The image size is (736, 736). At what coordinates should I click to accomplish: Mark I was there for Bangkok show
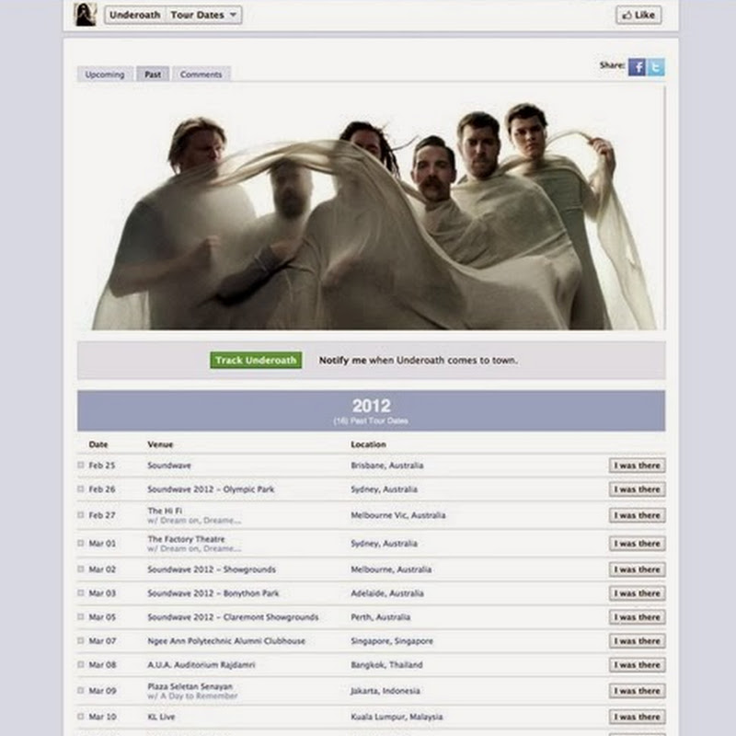[637, 664]
